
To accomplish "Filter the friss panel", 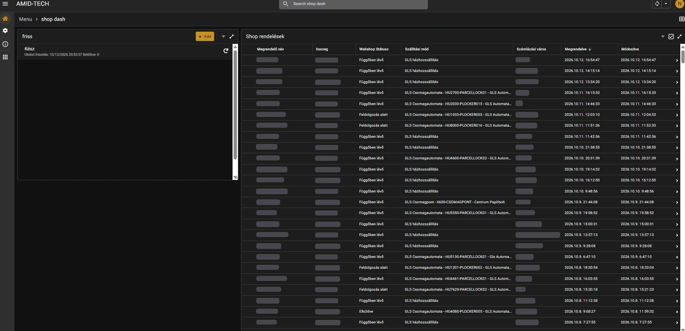I will click(x=223, y=36).
